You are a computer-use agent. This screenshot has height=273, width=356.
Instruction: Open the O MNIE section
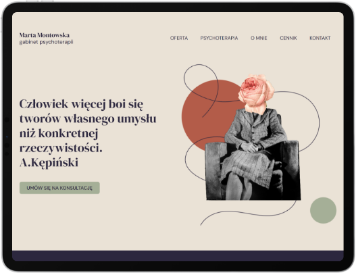(x=259, y=38)
